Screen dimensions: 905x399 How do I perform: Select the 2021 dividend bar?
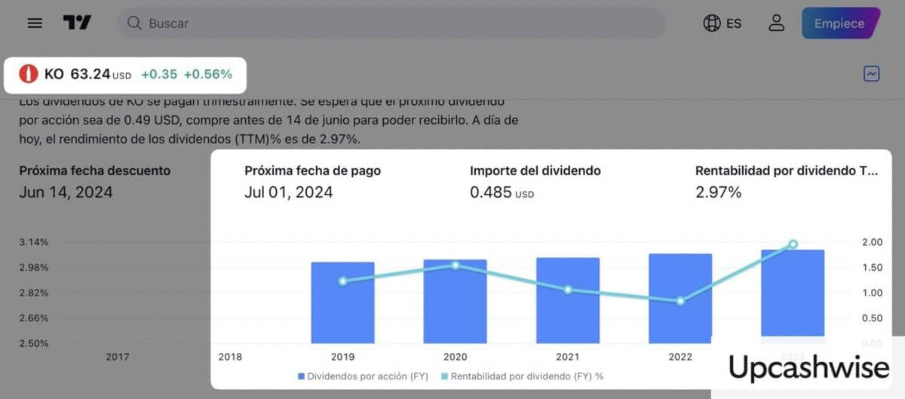568,301
